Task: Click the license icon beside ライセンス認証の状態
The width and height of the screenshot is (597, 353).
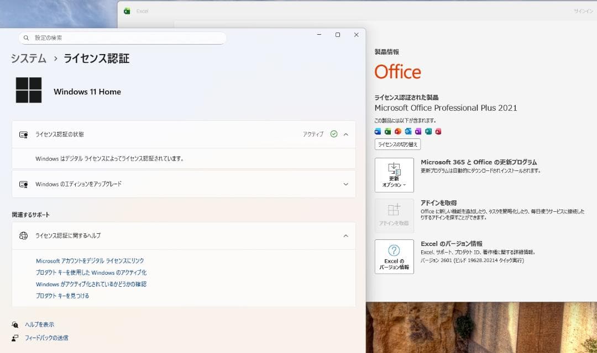Action: 24,135
